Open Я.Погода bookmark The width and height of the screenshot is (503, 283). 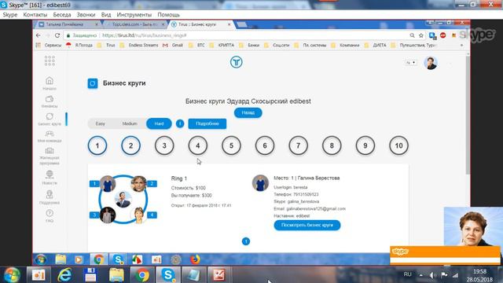tap(79, 46)
